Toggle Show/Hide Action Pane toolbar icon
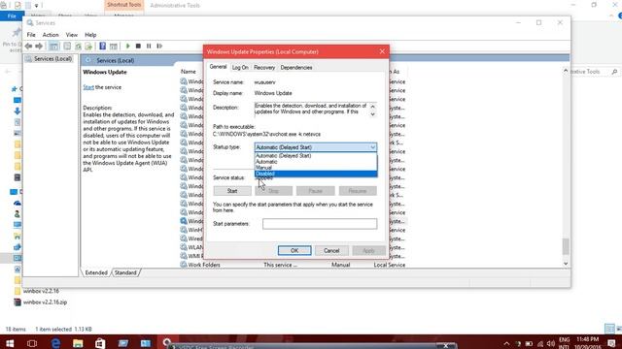Viewport: 622px width, 349px height. (x=114, y=47)
